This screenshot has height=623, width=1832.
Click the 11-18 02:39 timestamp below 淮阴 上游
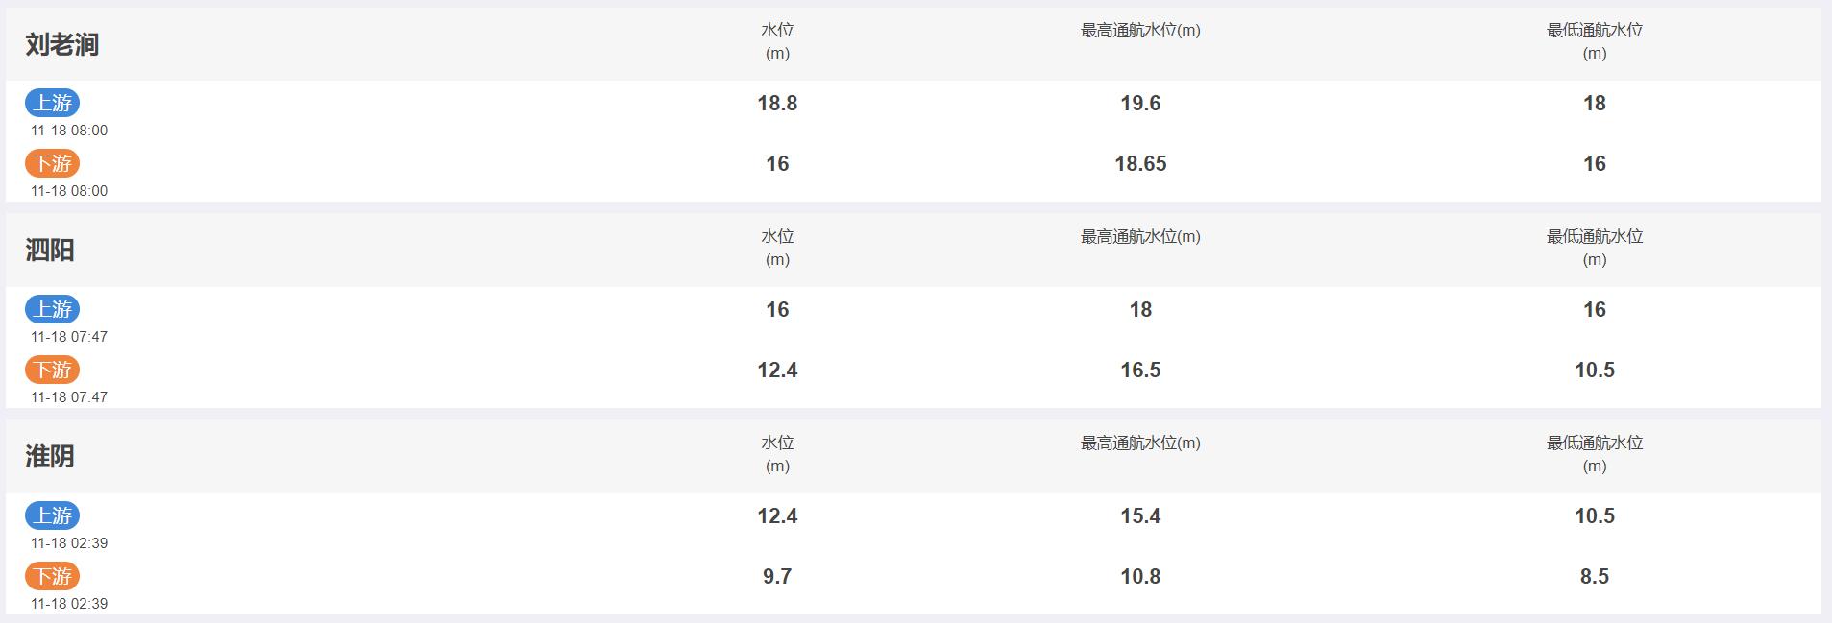[69, 543]
